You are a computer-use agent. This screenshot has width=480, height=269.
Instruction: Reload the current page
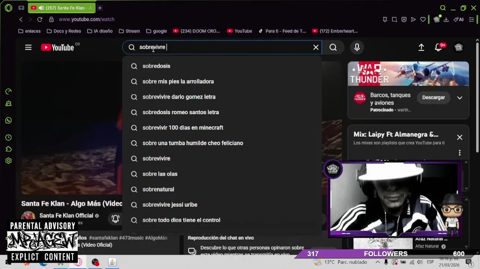coord(40,19)
